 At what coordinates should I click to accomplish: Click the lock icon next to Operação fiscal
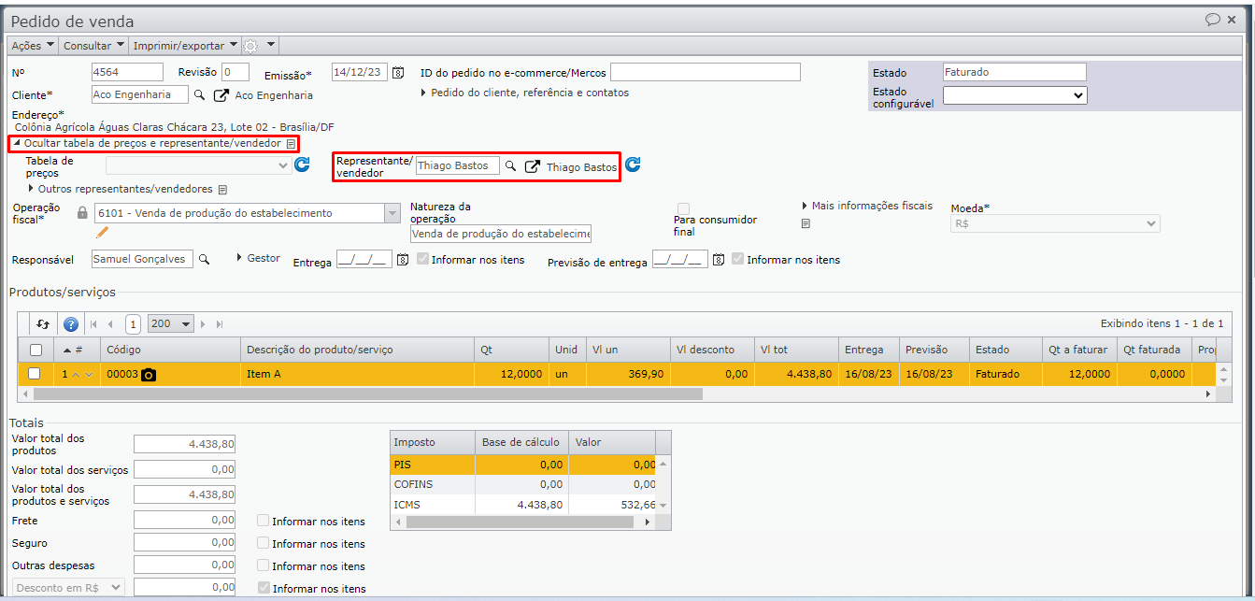[82, 213]
